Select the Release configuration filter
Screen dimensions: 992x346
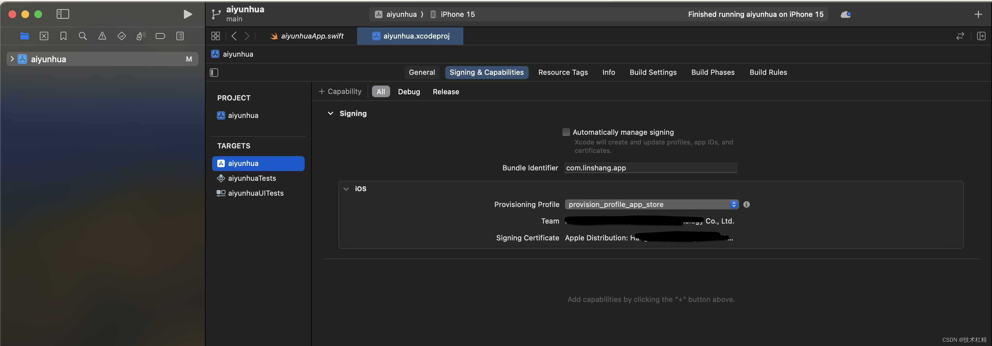point(445,92)
